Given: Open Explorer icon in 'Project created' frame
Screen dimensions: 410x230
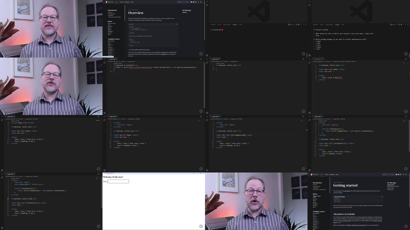Looking at the screenshot, I should (x=310, y=5).
